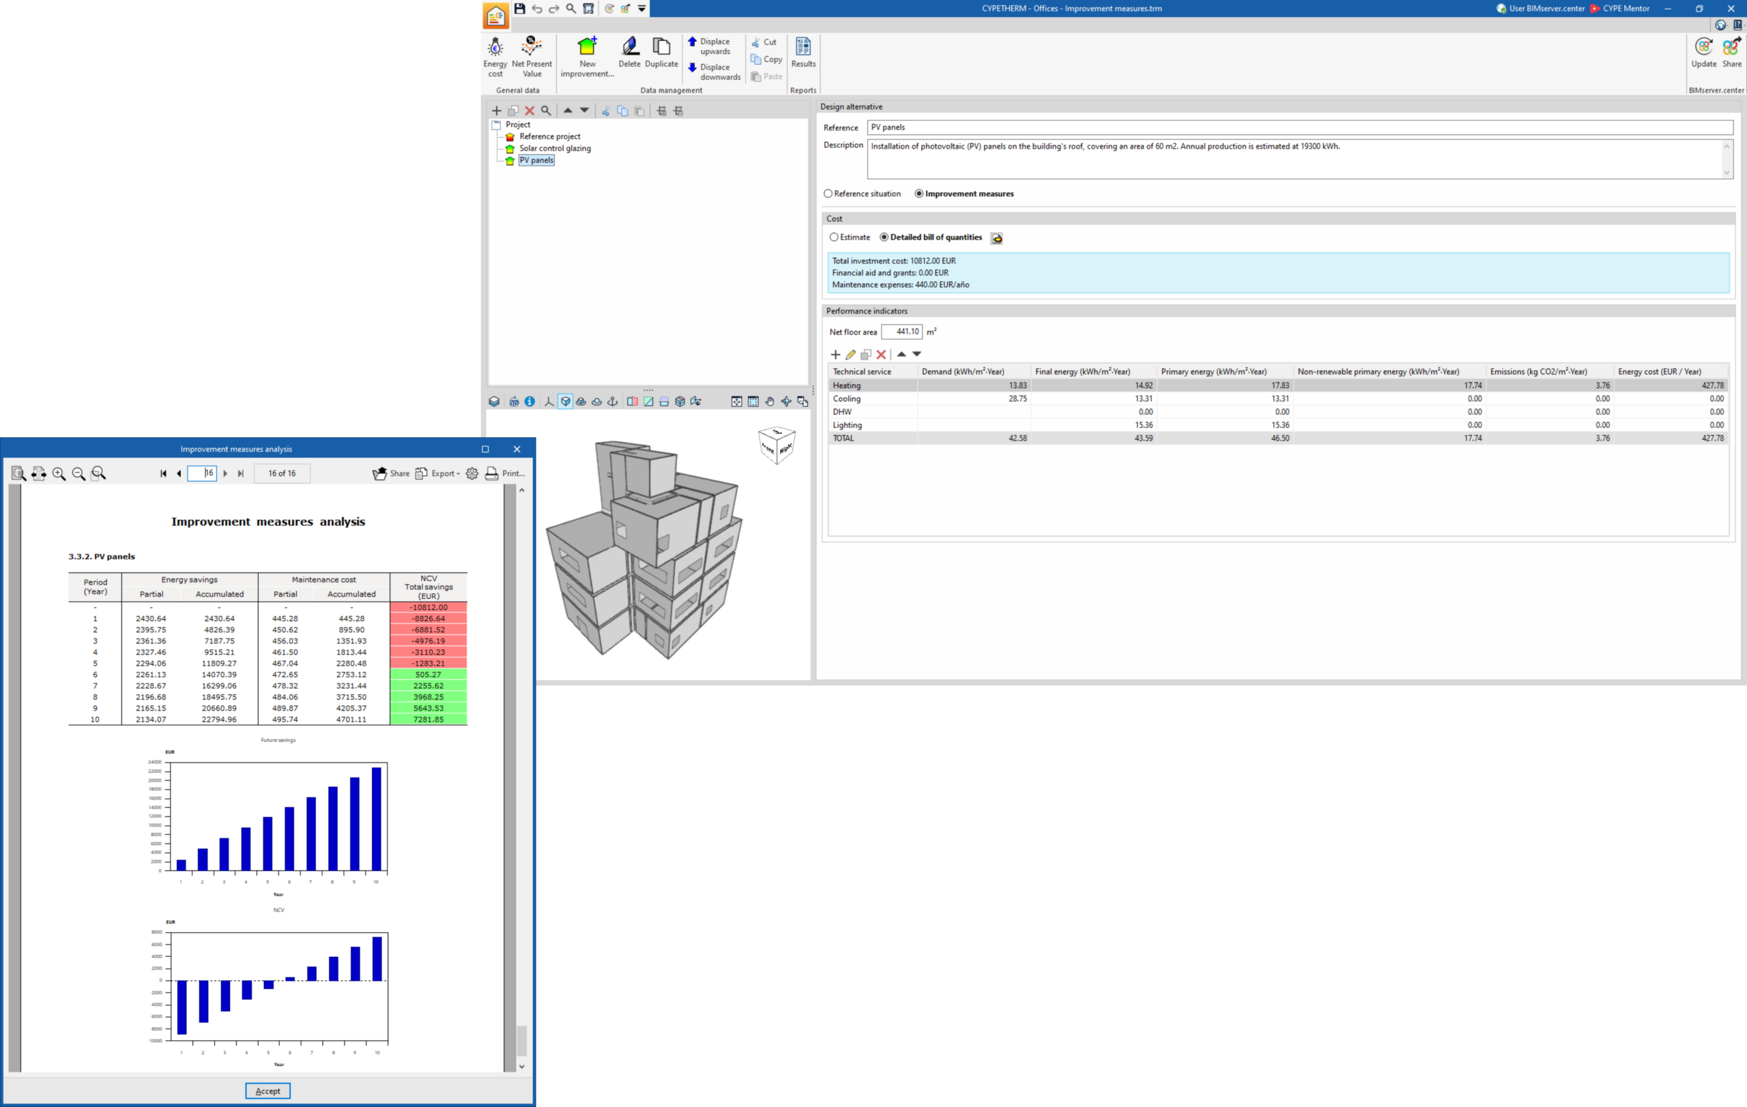The width and height of the screenshot is (1747, 1107).
Task: Click the Accept button
Action: point(268,1091)
